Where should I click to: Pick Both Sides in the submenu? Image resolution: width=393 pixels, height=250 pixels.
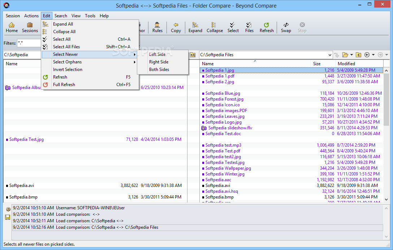click(x=163, y=69)
